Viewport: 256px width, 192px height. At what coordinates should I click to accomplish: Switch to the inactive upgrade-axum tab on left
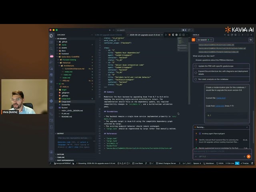click(x=108, y=35)
